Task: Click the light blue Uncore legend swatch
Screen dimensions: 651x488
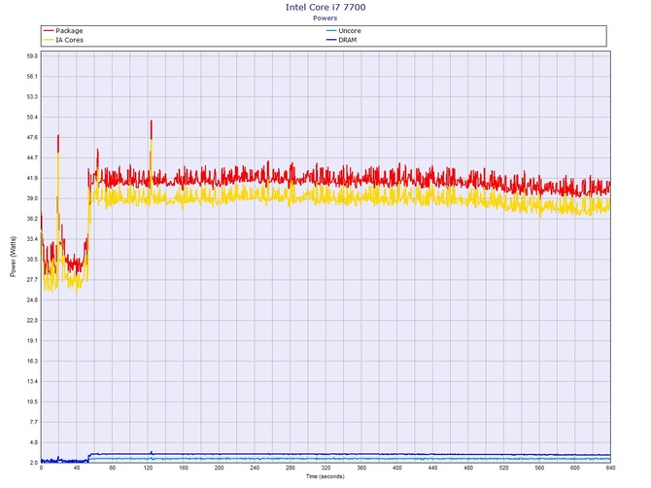Action: 331,31
